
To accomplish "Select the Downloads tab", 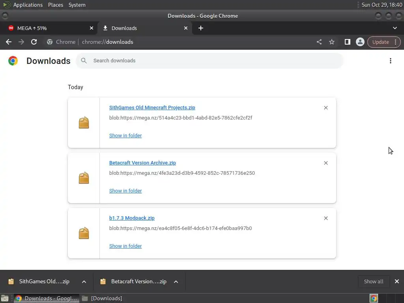I will (x=145, y=28).
